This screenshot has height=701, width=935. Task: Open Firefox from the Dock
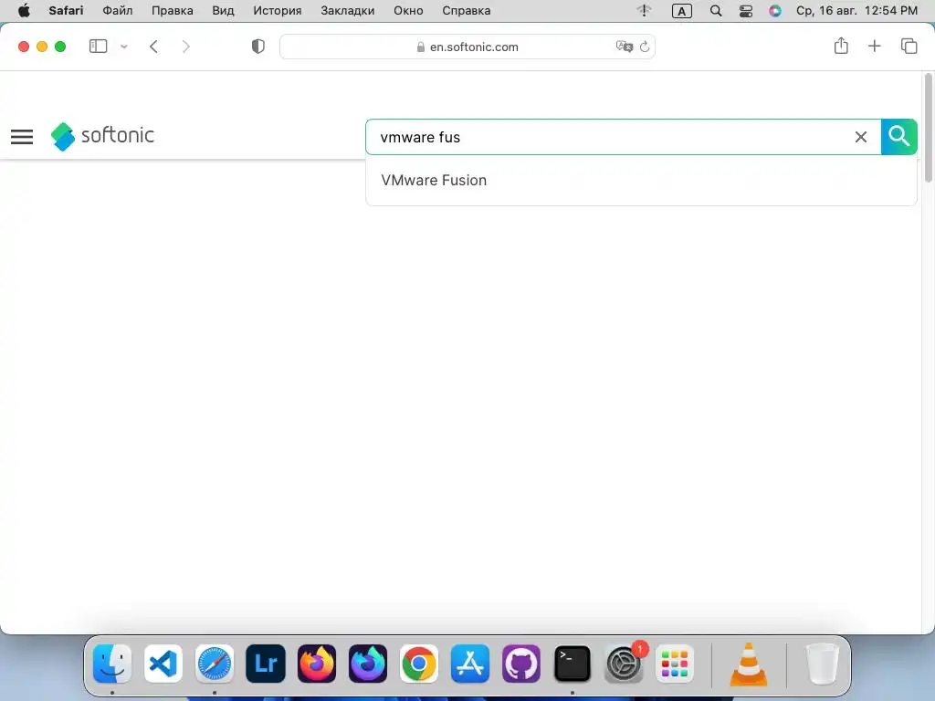317,663
